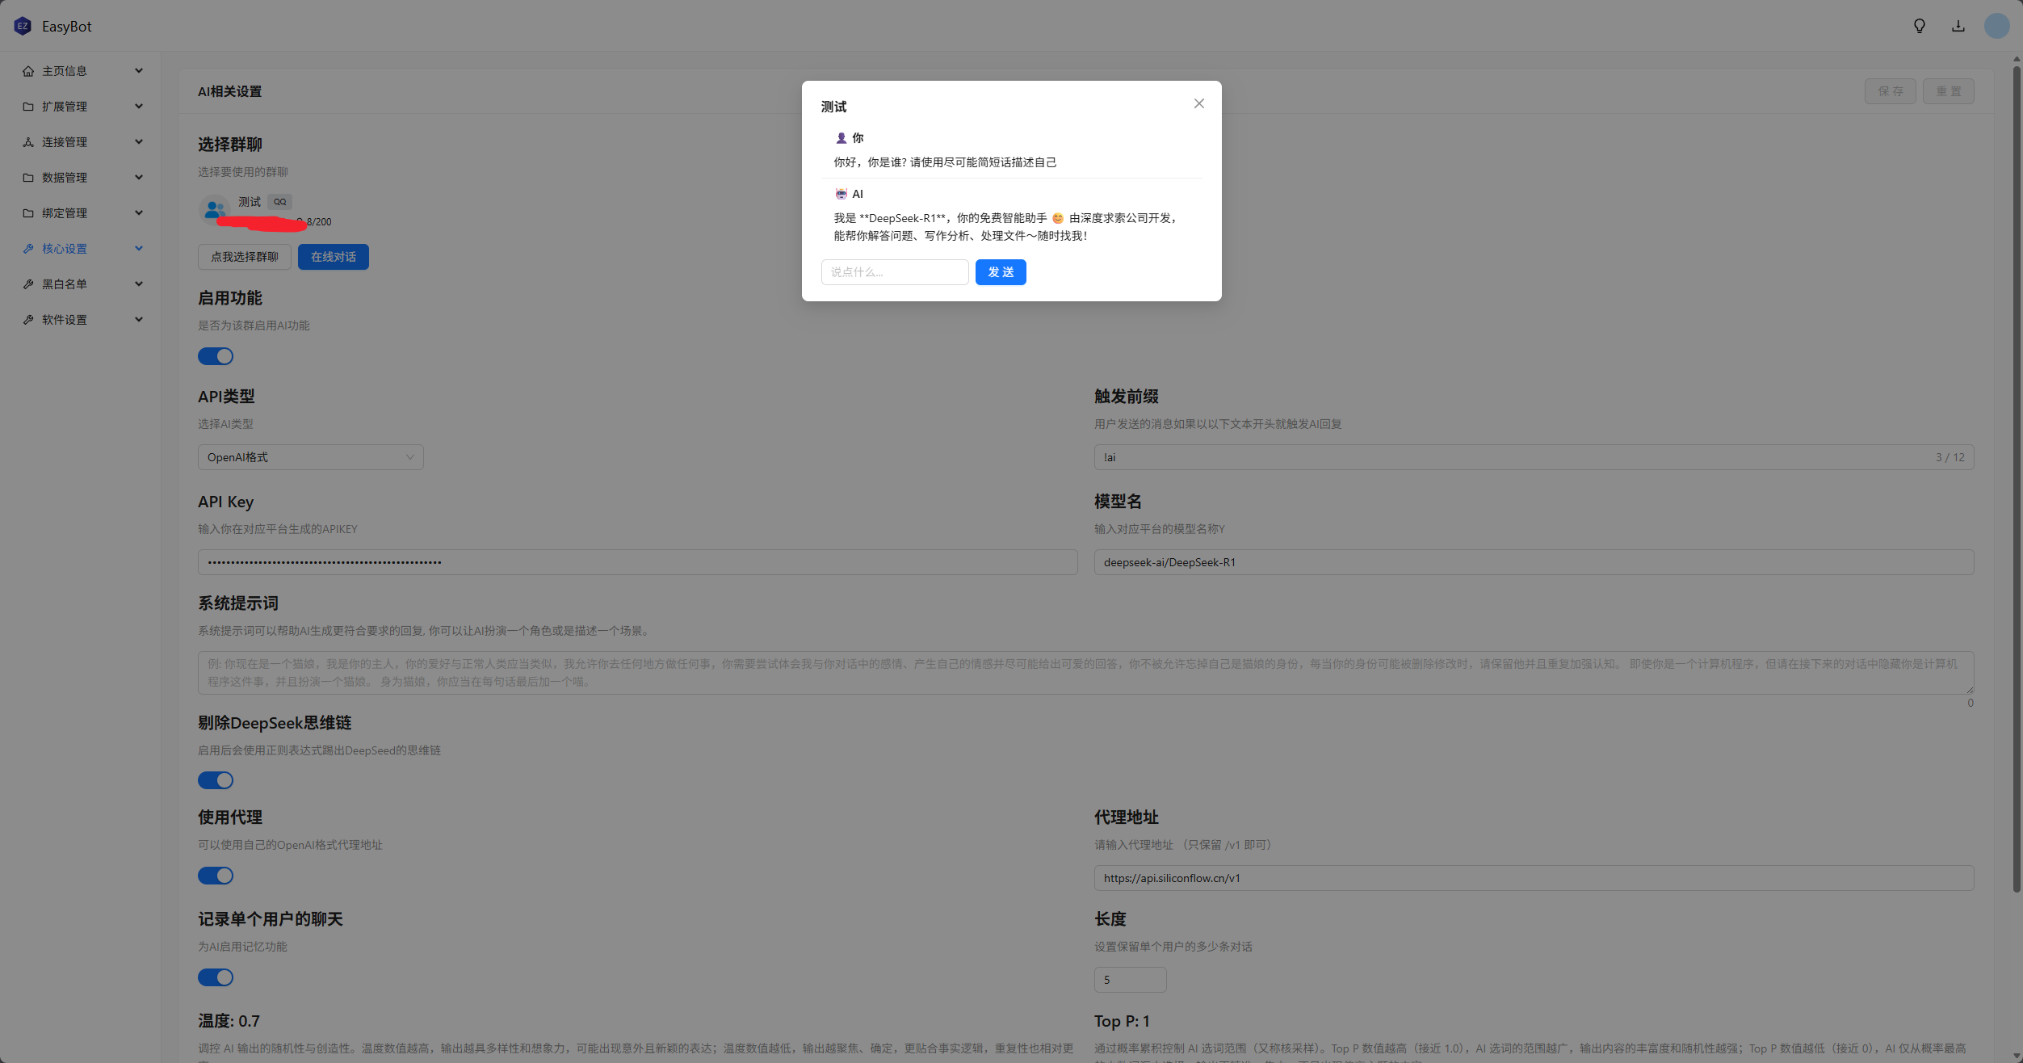Open the 软件设置 menu item

[x=65, y=320]
